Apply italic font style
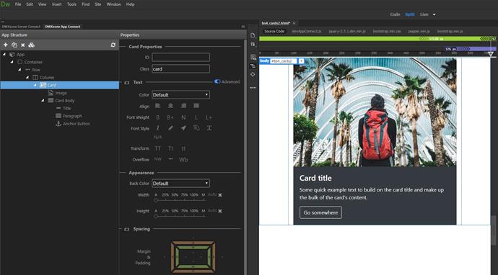The width and height of the screenshot is (498, 275). tap(158, 128)
